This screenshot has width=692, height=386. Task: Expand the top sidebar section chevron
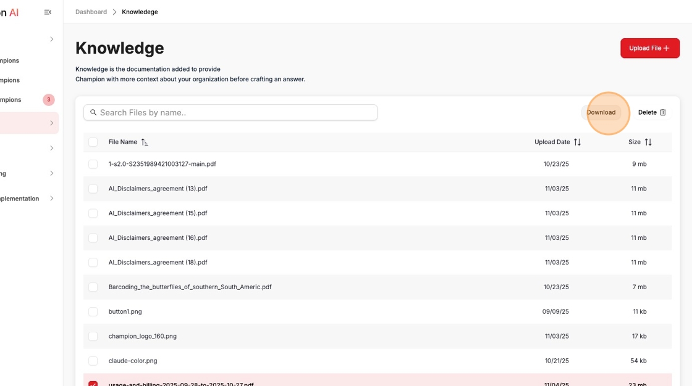tap(52, 39)
